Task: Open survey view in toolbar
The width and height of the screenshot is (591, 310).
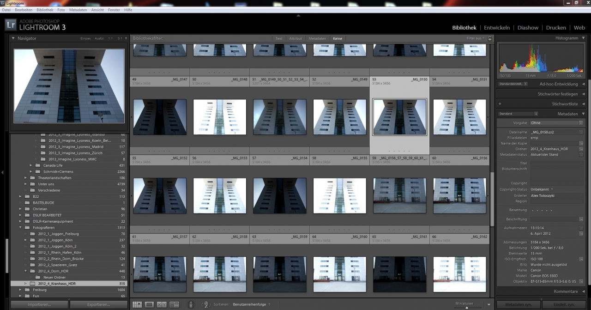Action: [174, 304]
